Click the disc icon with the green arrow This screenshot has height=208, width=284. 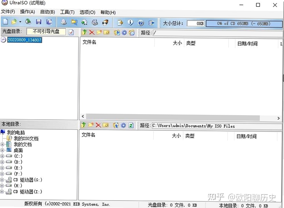[84, 22]
